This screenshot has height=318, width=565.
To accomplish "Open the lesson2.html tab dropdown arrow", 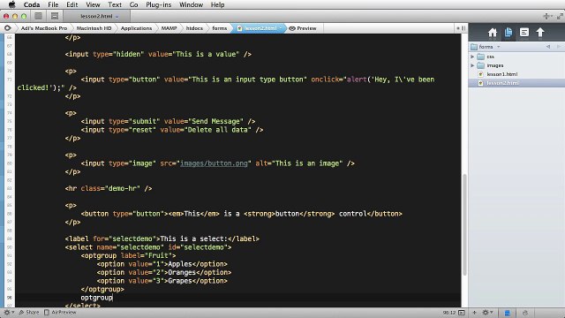I will coord(117,17).
